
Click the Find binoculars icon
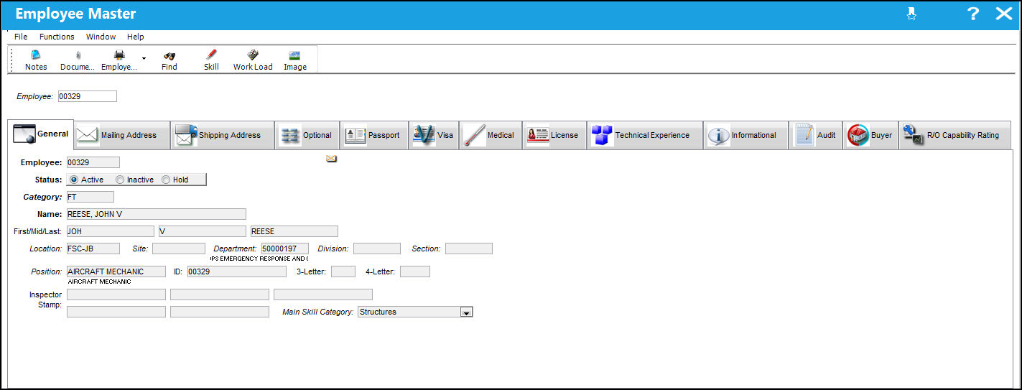[169, 60]
